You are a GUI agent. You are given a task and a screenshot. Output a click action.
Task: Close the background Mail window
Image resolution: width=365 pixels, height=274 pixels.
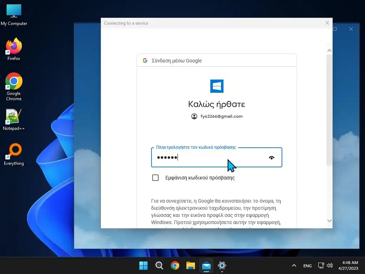pos(351,29)
